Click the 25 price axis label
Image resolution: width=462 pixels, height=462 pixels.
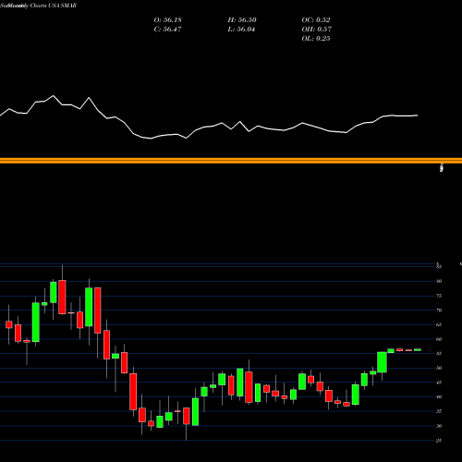point(439,441)
